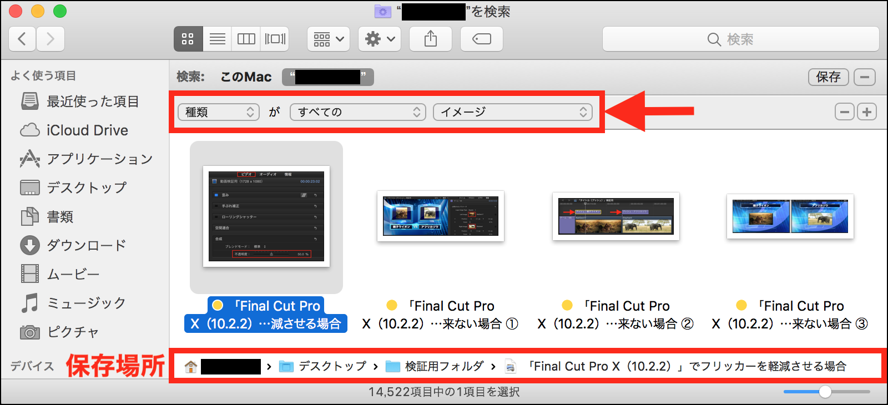Click the ダウンロード arrow icon
The width and height of the screenshot is (888, 405).
pyautogui.click(x=30, y=245)
